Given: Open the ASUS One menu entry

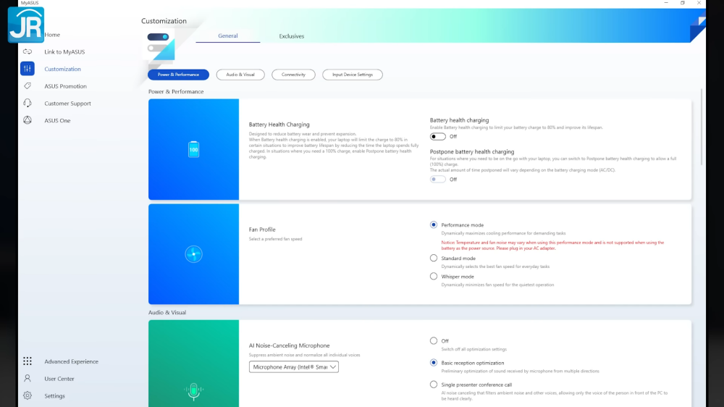Looking at the screenshot, I should 57,120.
